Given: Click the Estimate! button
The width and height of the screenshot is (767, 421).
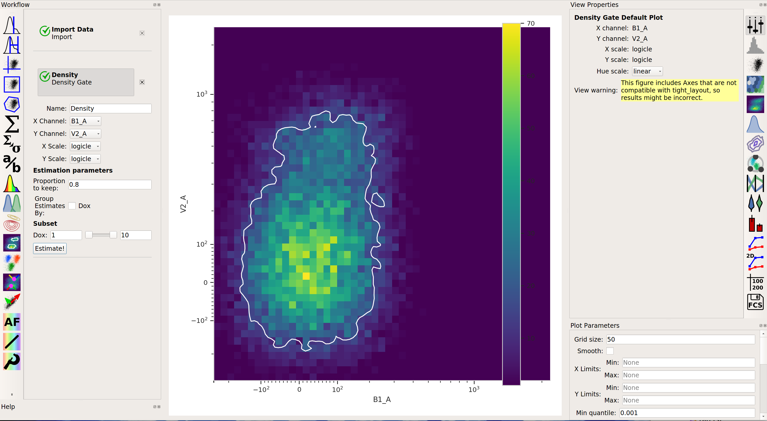Looking at the screenshot, I should (50, 248).
